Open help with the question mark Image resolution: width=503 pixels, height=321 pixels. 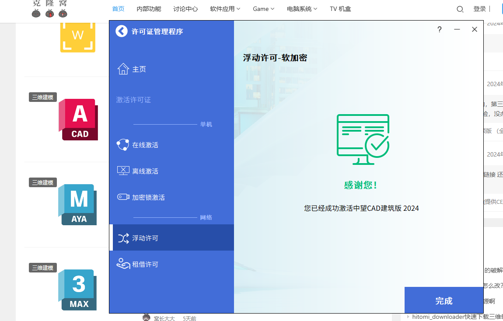[440, 29]
